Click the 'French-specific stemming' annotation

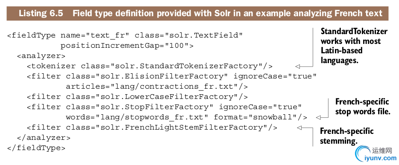click(346, 136)
